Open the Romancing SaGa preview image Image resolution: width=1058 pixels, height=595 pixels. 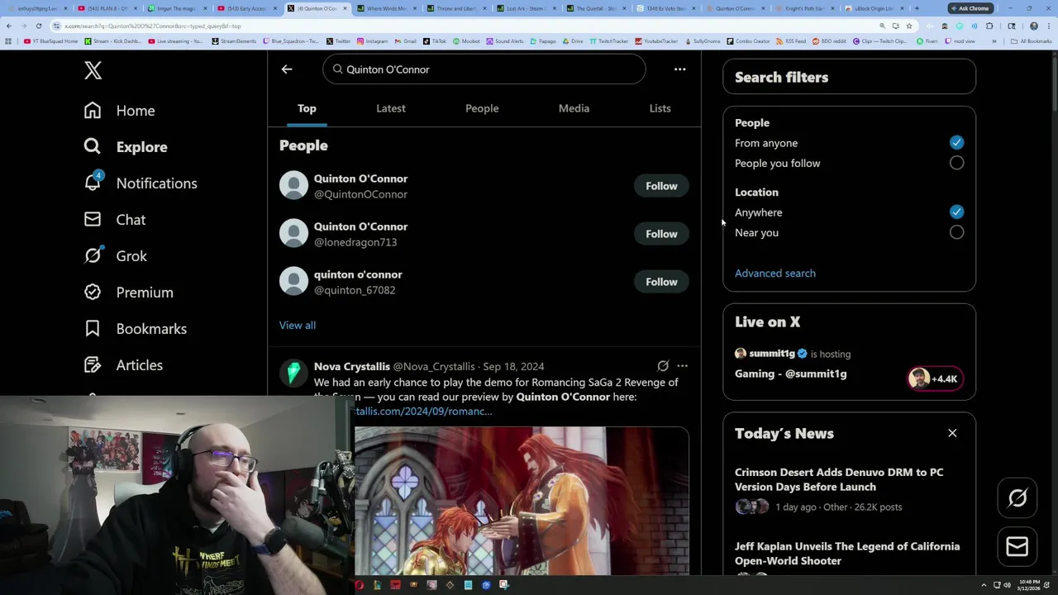pos(522,501)
